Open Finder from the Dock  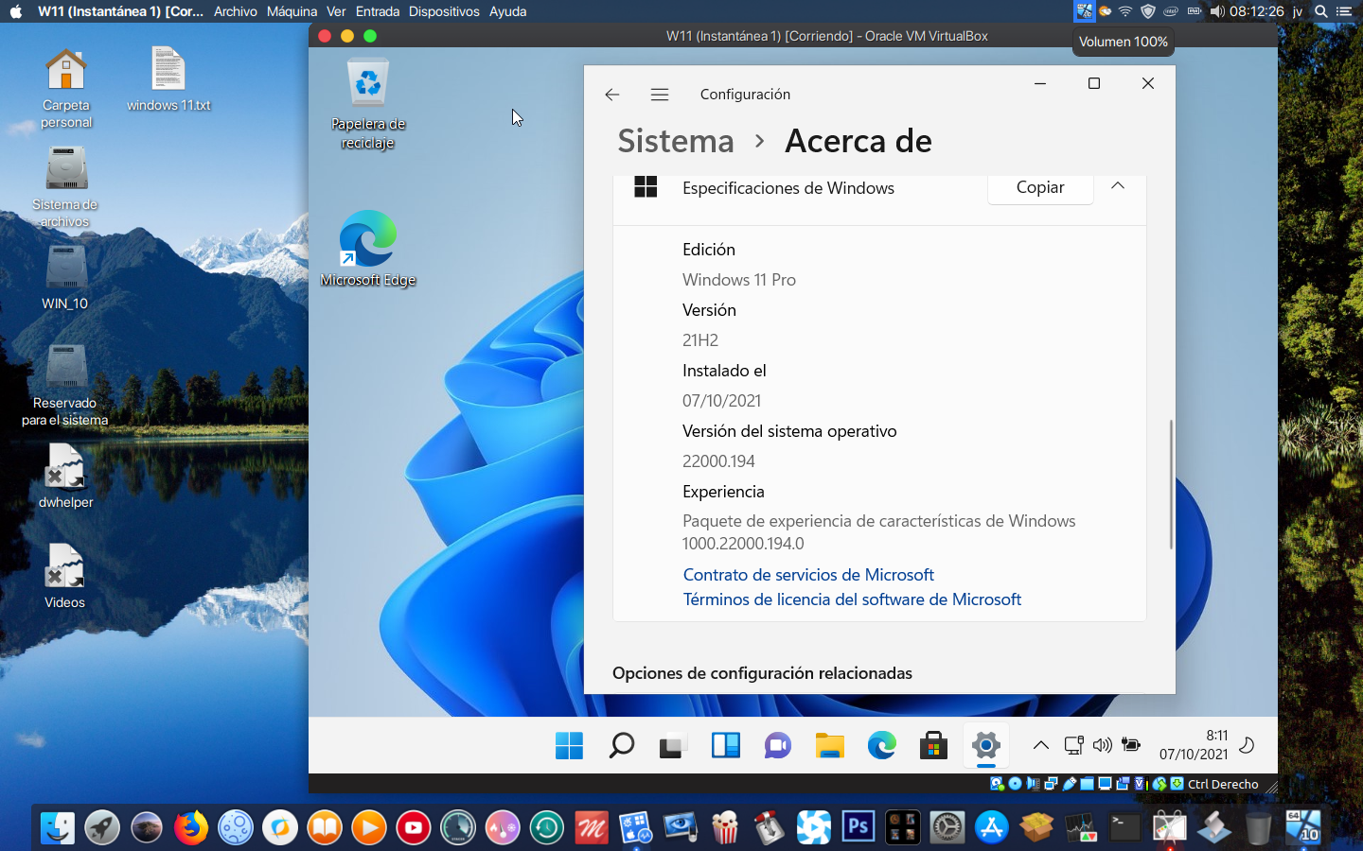tap(58, 827)
